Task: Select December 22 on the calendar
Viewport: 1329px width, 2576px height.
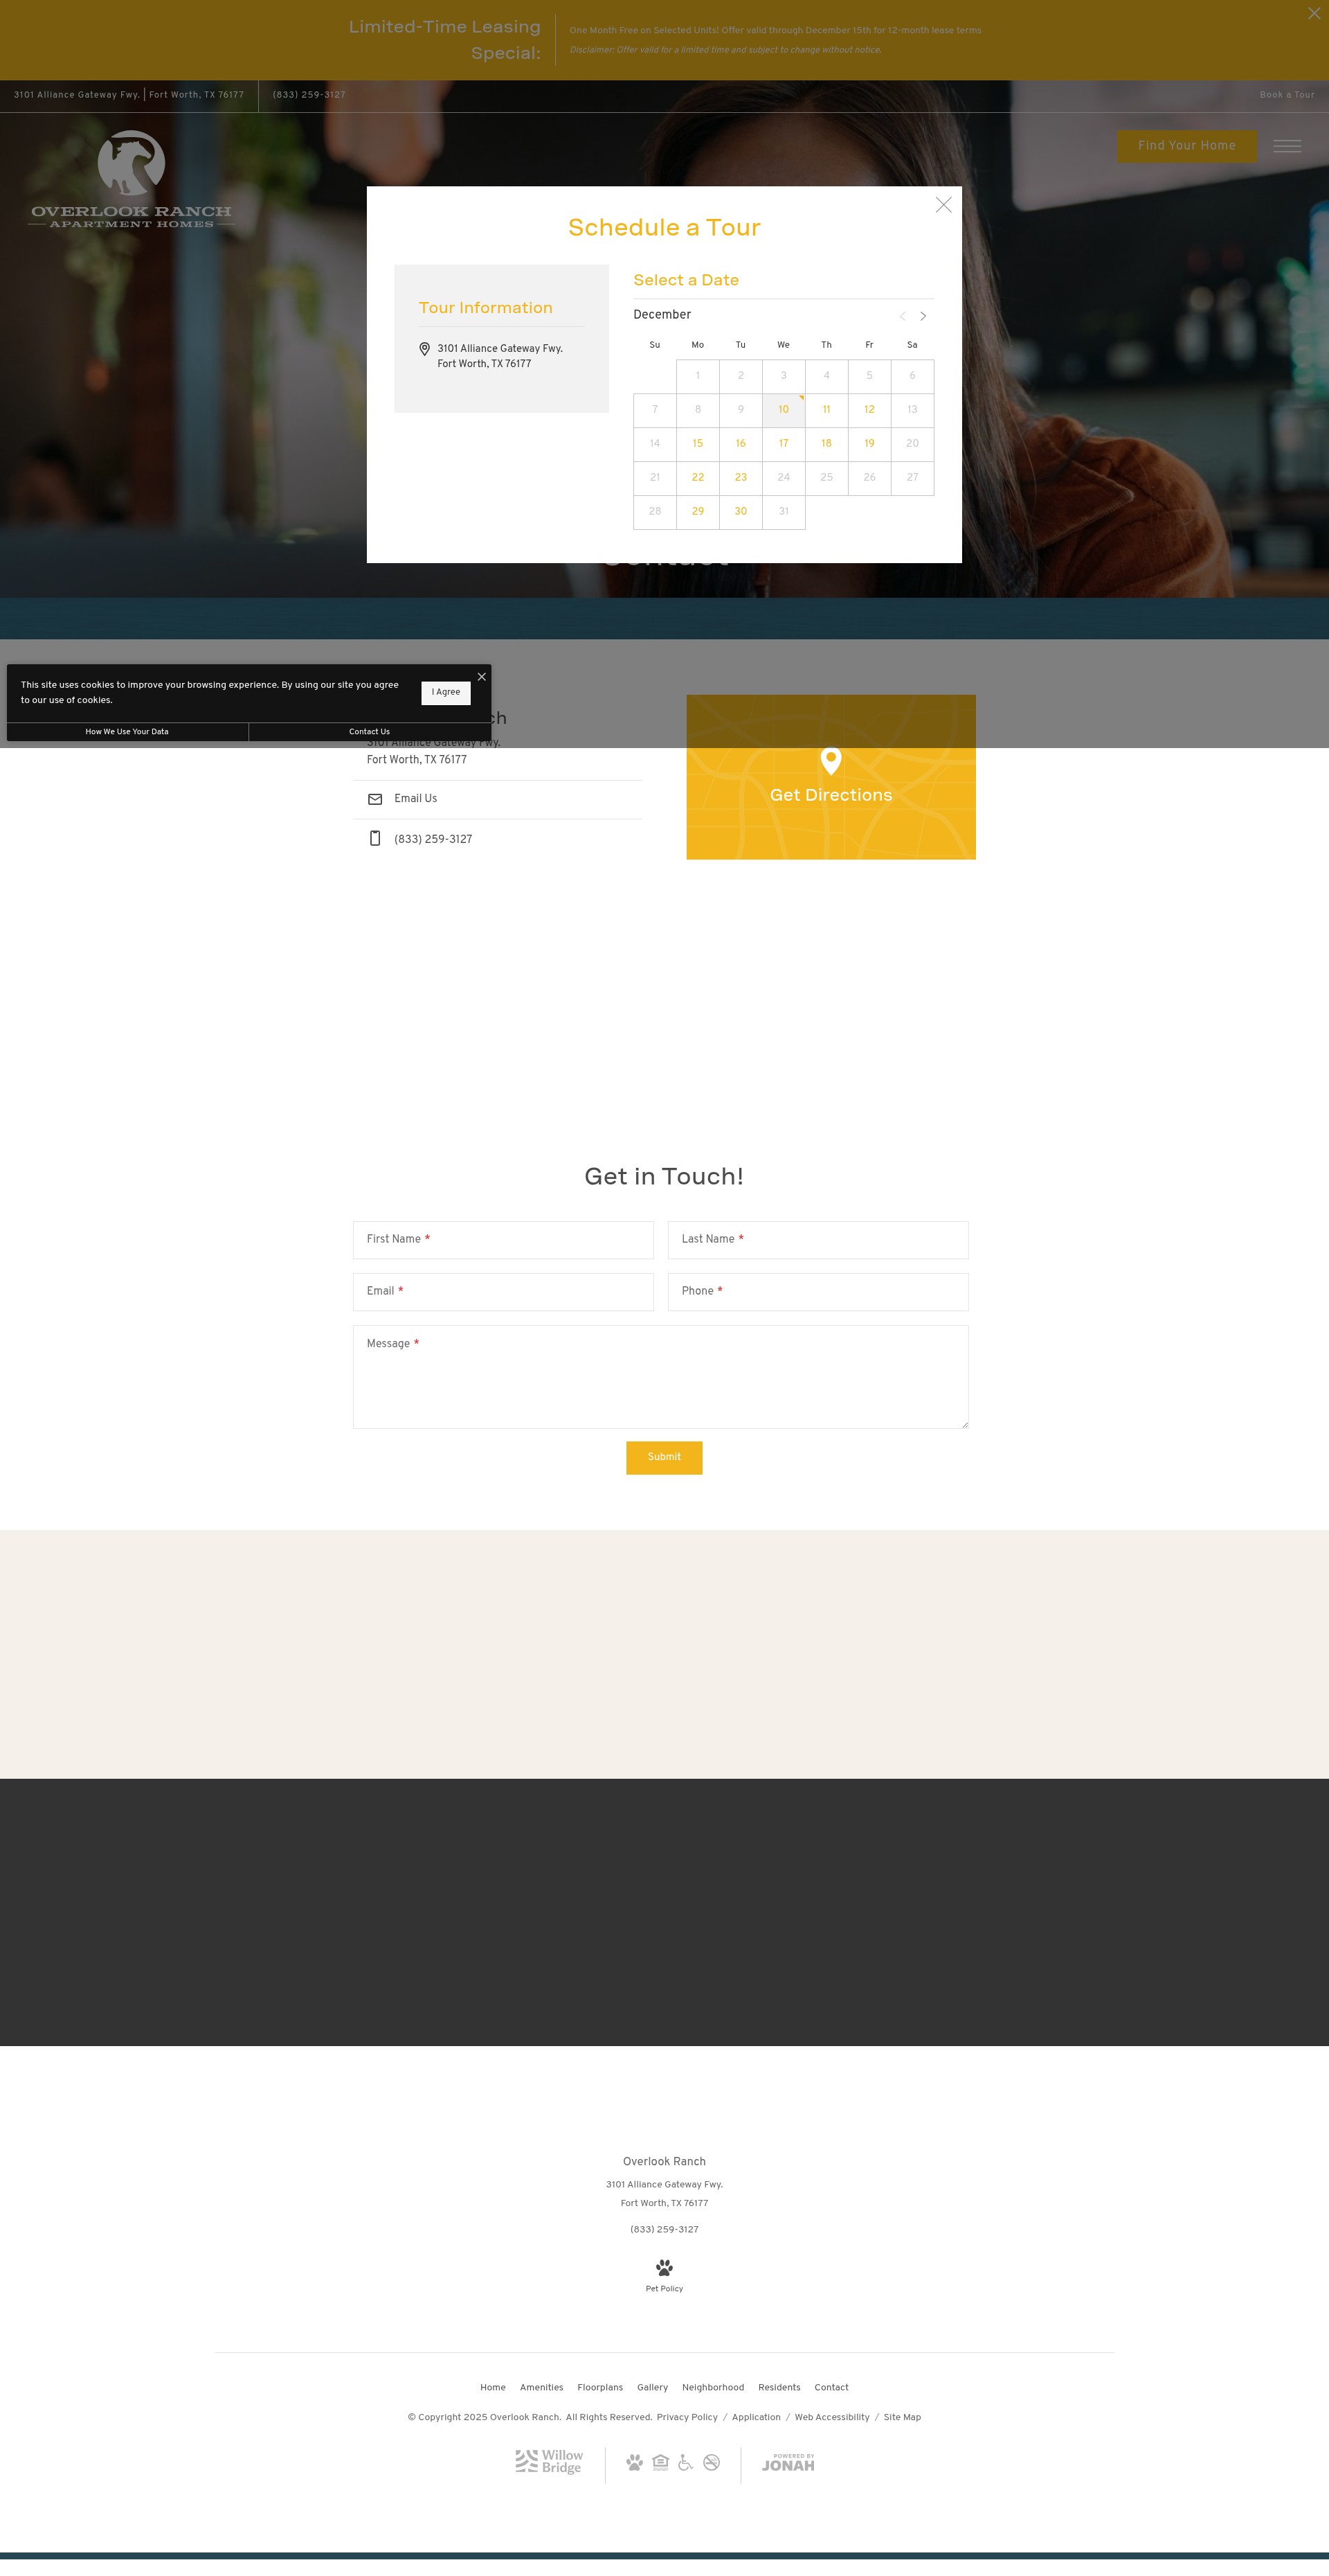Action: pos(698,478)
